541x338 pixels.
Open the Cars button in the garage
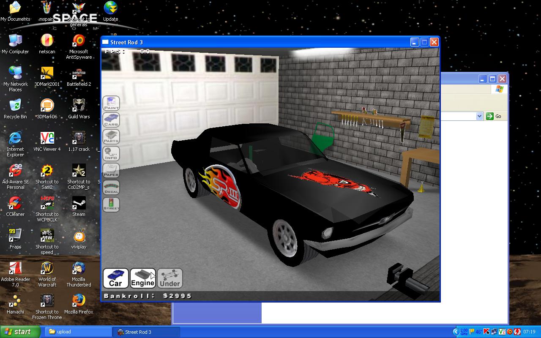111,120
